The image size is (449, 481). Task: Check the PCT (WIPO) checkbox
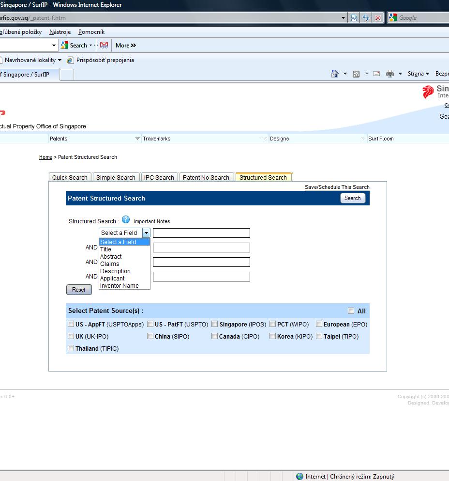click(x=272, y=324)
